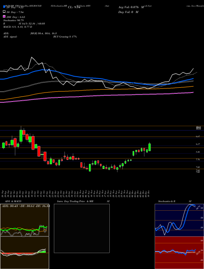This screenshot has width=204, height=269.
Task: Open the 'Stochastics & RSI' panel heading
Action: tap(175, 201)
